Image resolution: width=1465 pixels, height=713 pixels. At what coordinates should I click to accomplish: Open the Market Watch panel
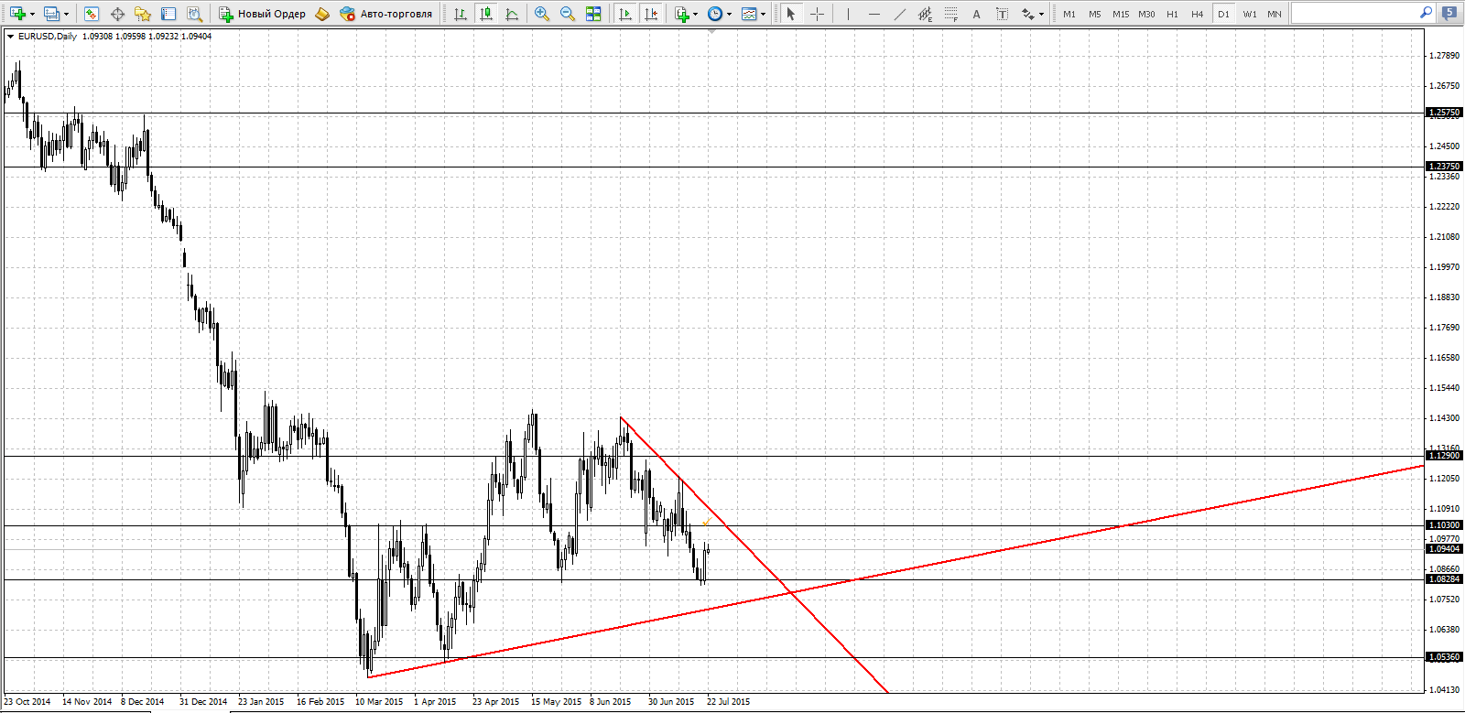coord(91,14)
